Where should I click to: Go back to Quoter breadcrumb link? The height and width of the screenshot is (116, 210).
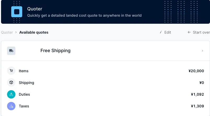tap(7, 32)
